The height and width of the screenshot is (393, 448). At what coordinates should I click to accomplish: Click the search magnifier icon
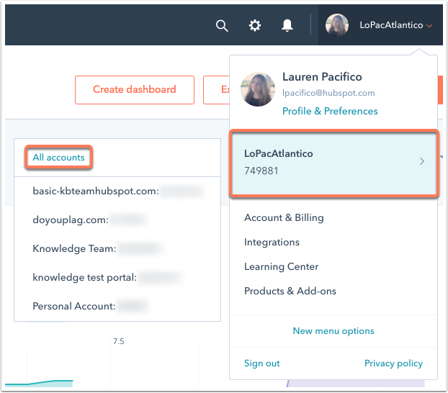[222, 26]
